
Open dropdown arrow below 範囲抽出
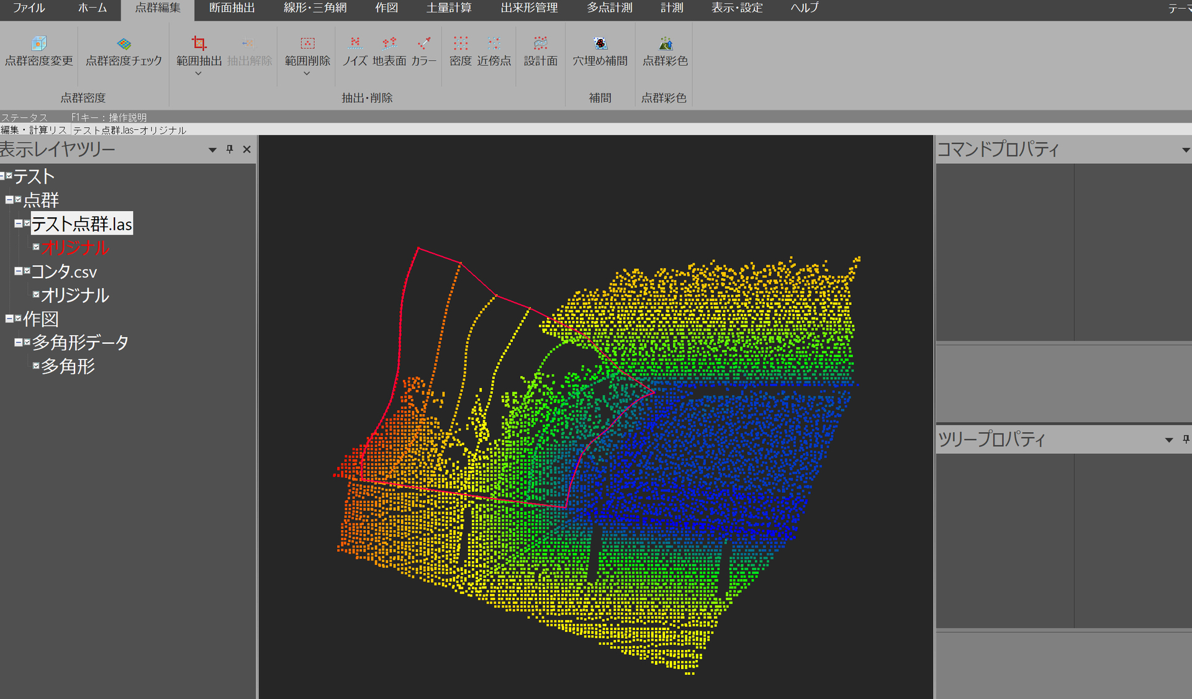point(199,73)
